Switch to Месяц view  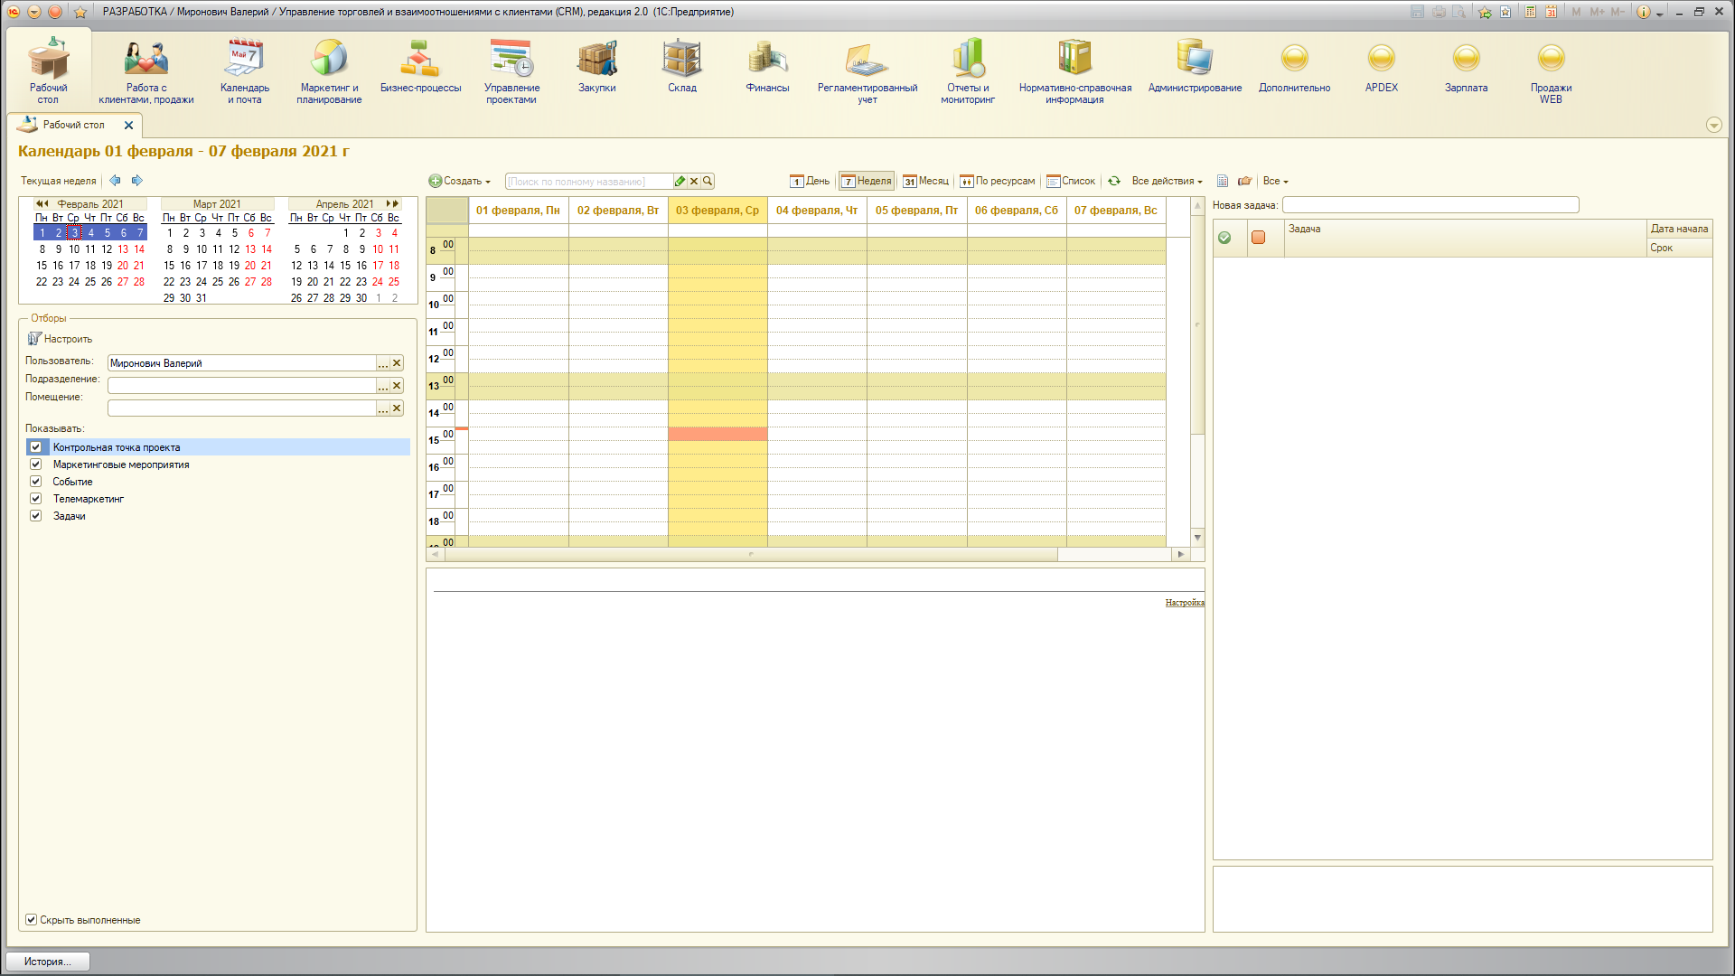[926, 181]
